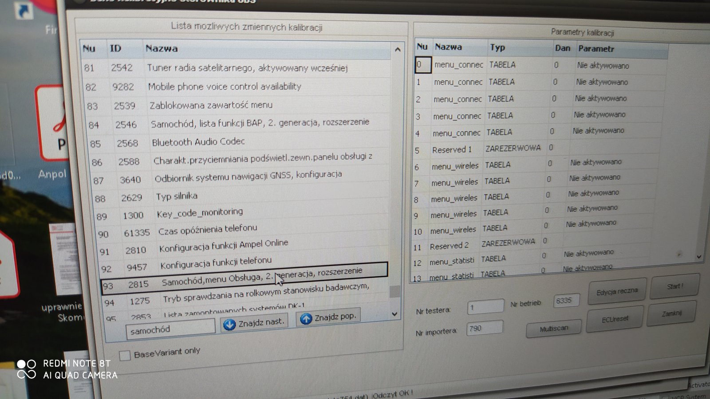Select parameter row 4 menu_connec
This screenshot has width=710, height=399.
(538, 132)
